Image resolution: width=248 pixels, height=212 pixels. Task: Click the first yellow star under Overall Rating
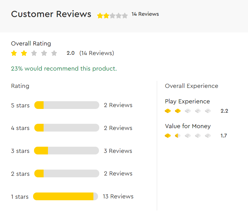click(x=14, y=53)
